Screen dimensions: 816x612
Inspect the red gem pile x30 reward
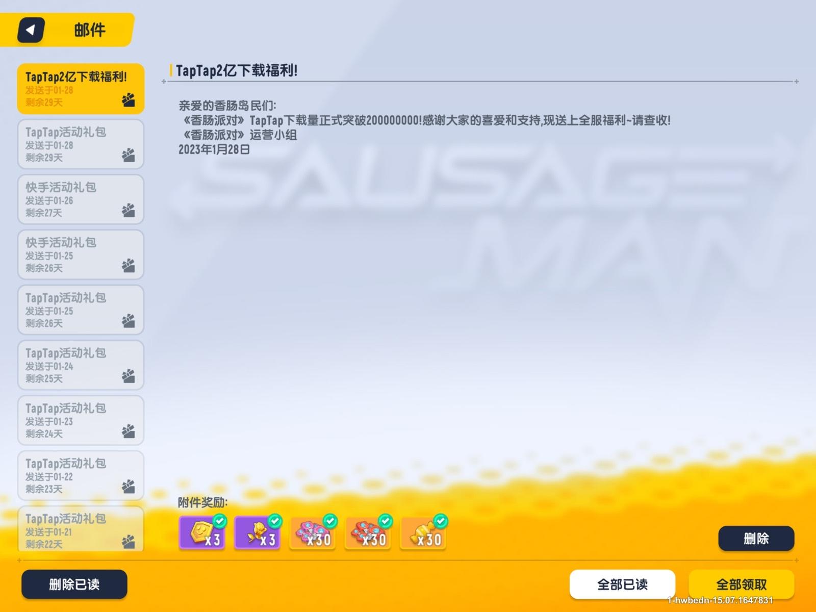pyautogui.click(x=368, y=532)
